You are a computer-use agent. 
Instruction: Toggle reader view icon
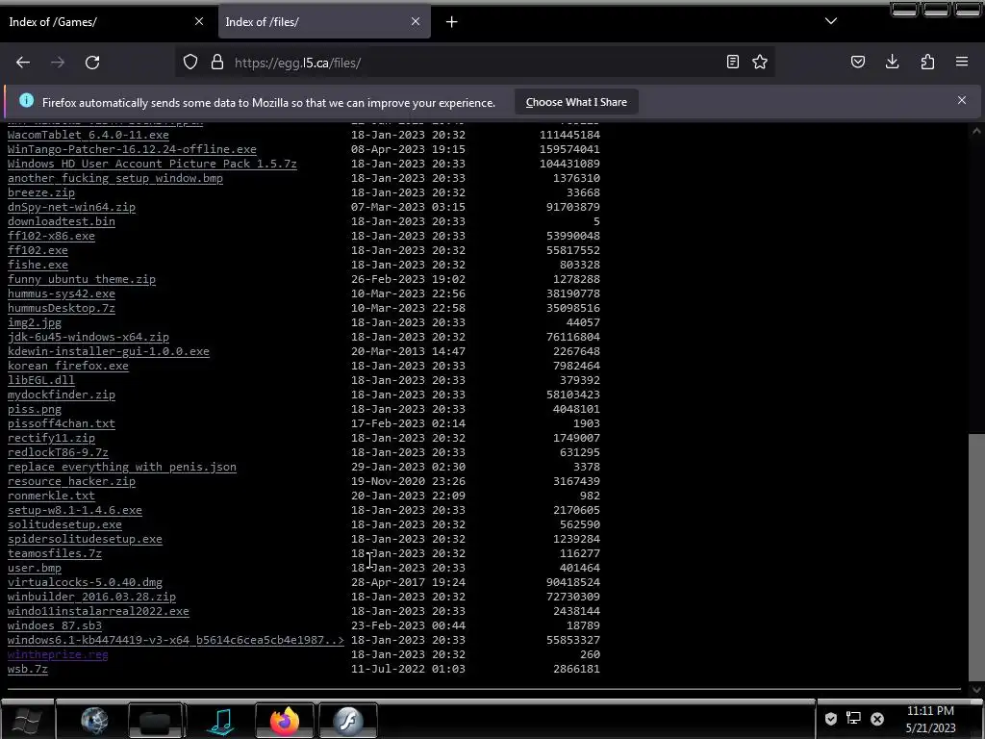pos(732,62)
